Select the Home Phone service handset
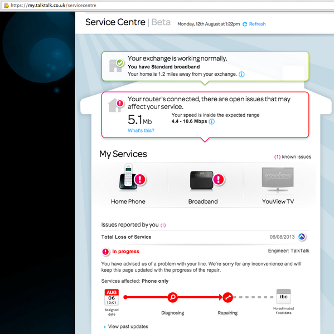The image size is (334, 334). point(128,177)
